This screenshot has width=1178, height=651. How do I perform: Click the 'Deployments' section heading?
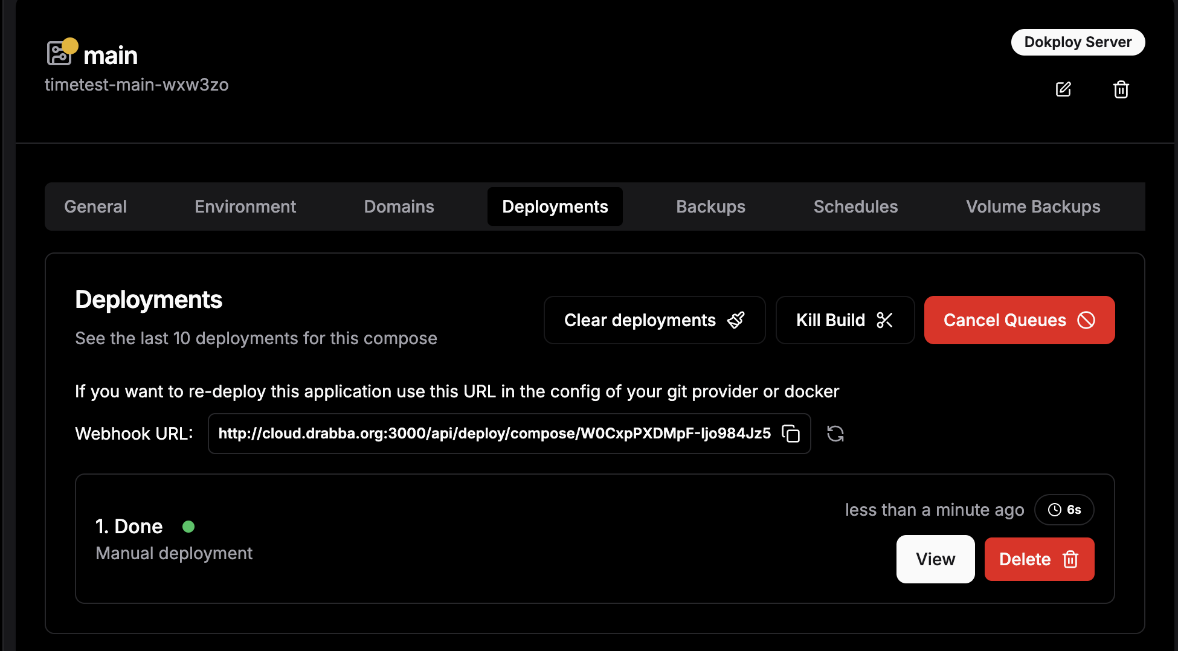[x=149, y=300]
